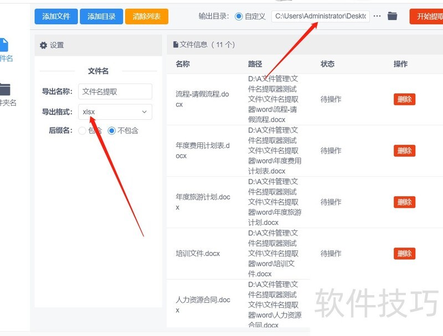Delete the 年度费用计划表.docx entry
The width and height of the screenshot is (443, 336).
[404, 151]
